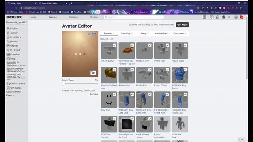Open Profile from the left sidebar
The height and width of the screenshot is (142, 253).
[x=12, y=28]
